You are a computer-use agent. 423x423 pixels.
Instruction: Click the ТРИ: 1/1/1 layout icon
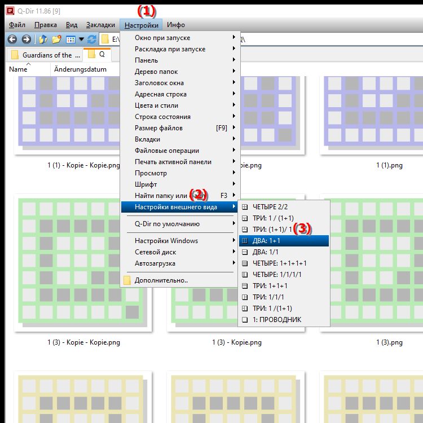tap(245, 297)
